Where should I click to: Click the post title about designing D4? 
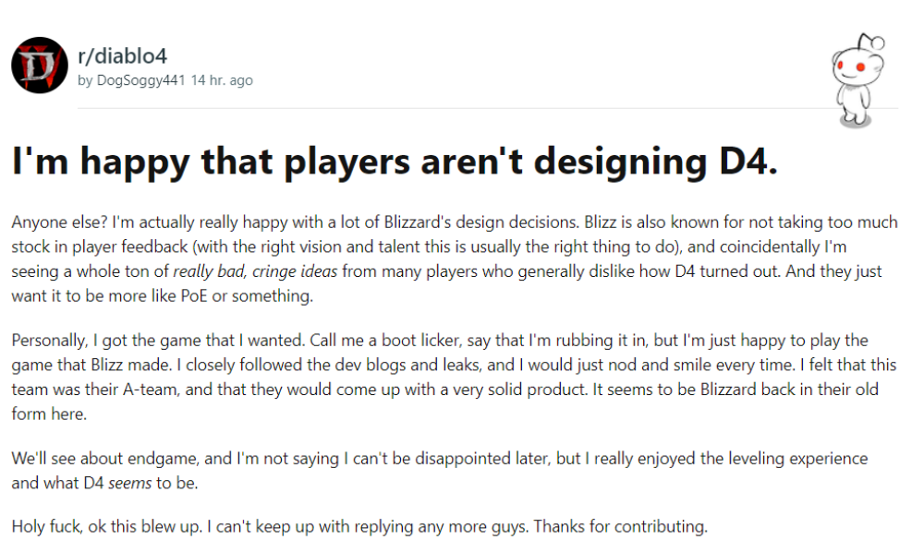pyautogui.click(x=395, y=161)
